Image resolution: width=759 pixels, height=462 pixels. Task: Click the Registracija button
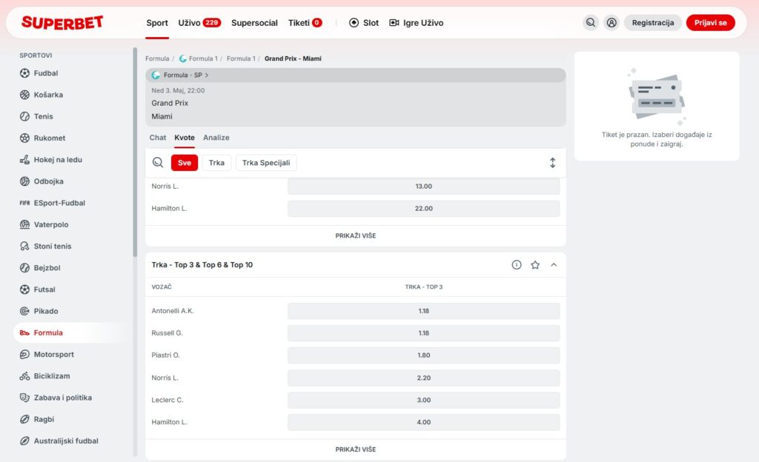click(652, 23)
